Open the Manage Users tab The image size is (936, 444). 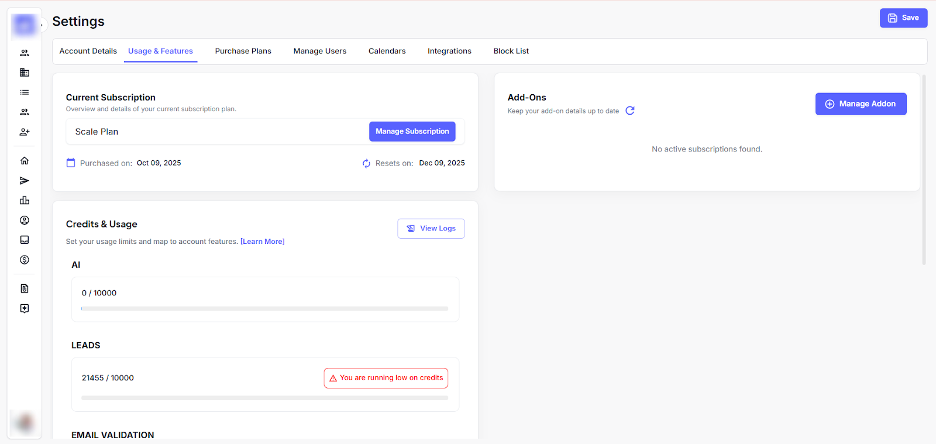pos(319,51)
